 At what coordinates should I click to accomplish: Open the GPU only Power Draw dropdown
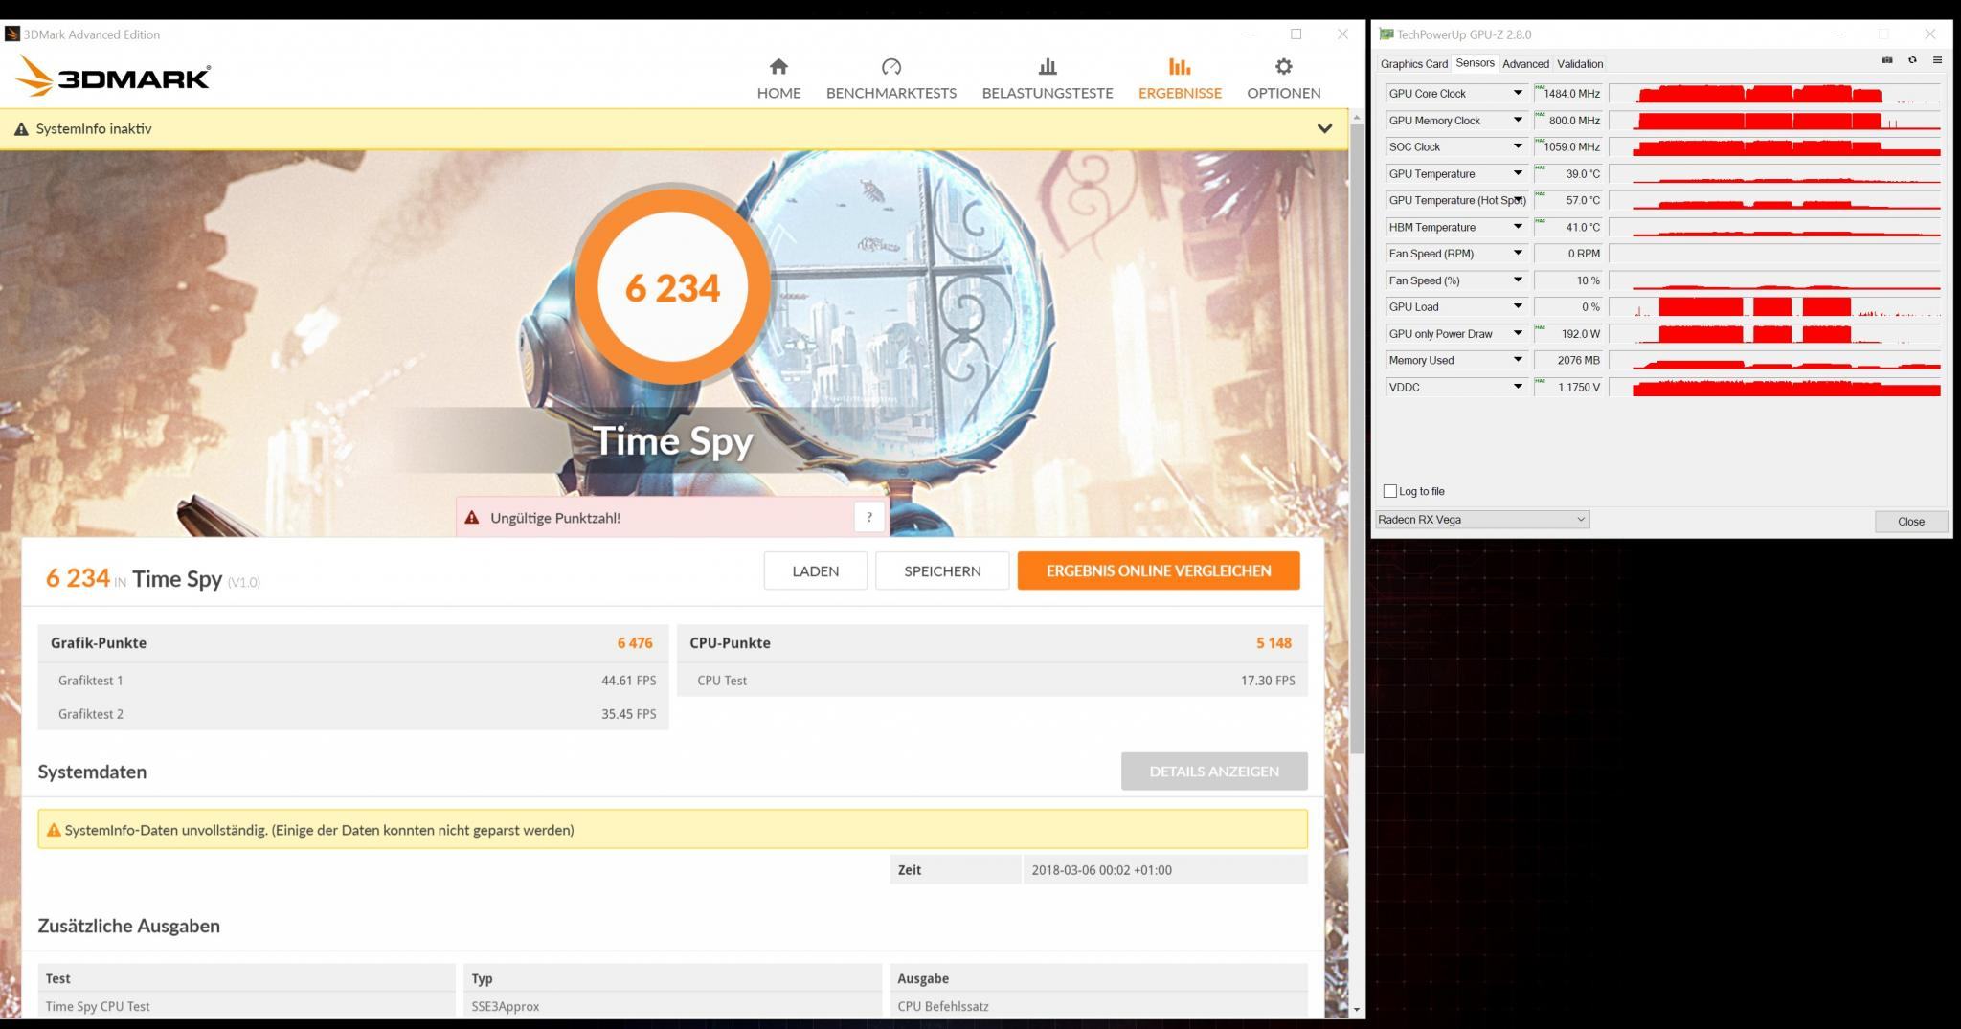tap(1518, 333)
